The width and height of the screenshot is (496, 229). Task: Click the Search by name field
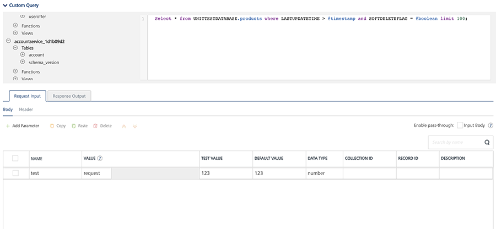pos(455,143)
